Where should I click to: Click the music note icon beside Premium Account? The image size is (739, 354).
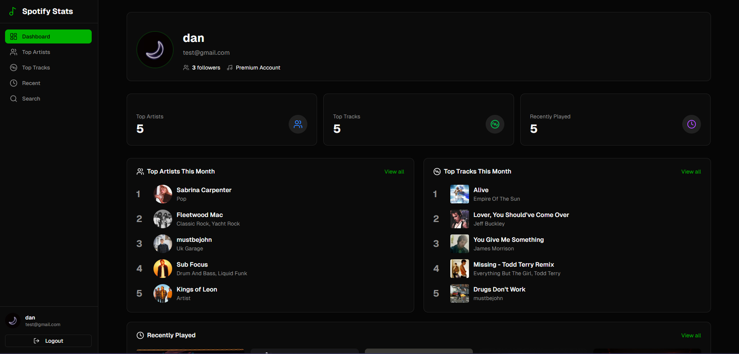click(230, 68)
